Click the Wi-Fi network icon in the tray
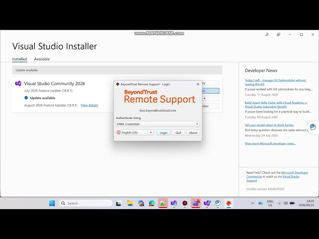 tap(280, 203)
